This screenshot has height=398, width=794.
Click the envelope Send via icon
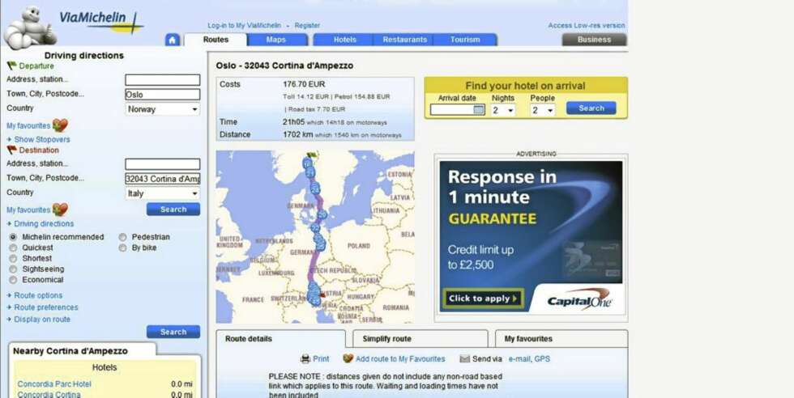coord(465,358)
